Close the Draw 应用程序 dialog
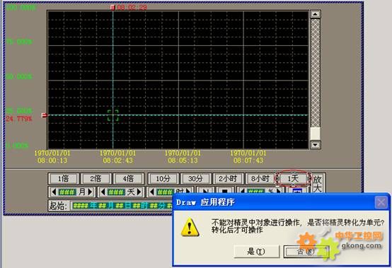This screenshot has height=268, width=392. 381,202
